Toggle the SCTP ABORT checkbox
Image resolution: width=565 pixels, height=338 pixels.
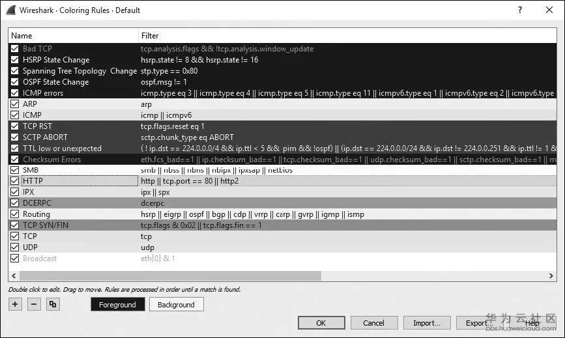coord(15,137)
